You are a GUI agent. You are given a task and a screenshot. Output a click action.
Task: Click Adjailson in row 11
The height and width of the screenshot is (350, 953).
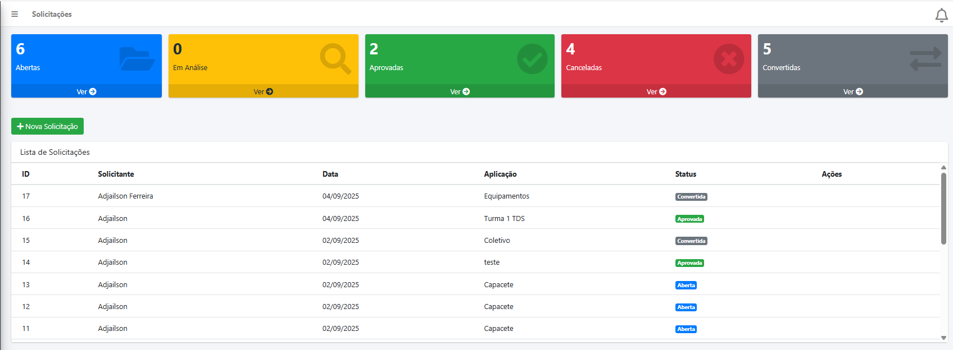click(x=112, y=328)
